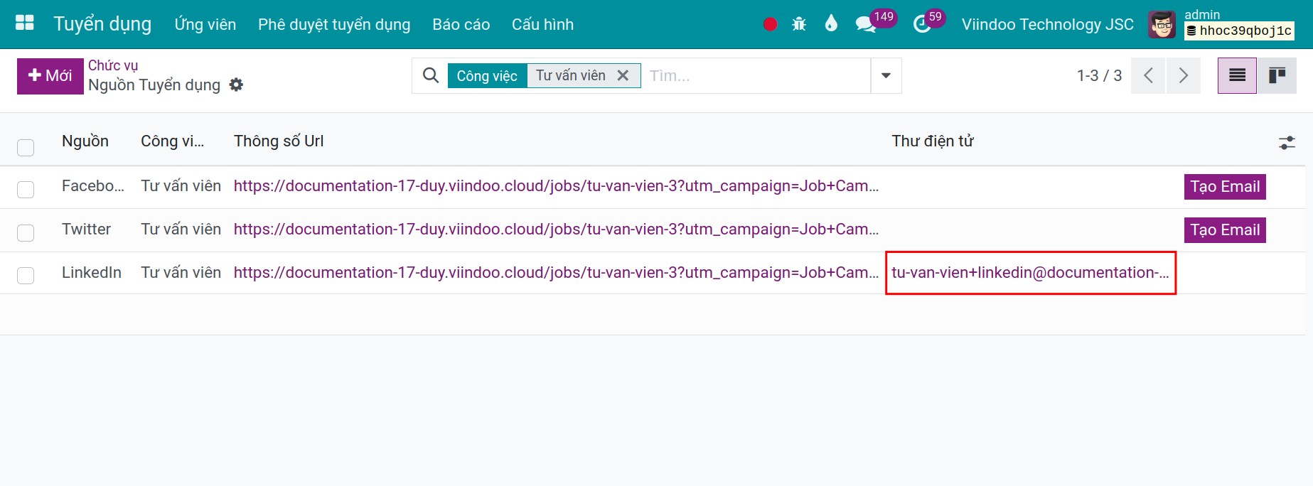Open the debug bug icon menu
This screenshot has height=486, width=1313.
(799, 24)
